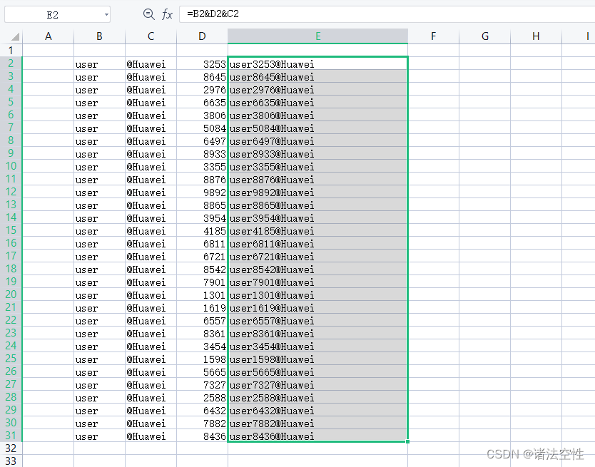The image size is (595, 467).
Task: Click cell with user3954@Huawei
Action: (x=317, y=217)
